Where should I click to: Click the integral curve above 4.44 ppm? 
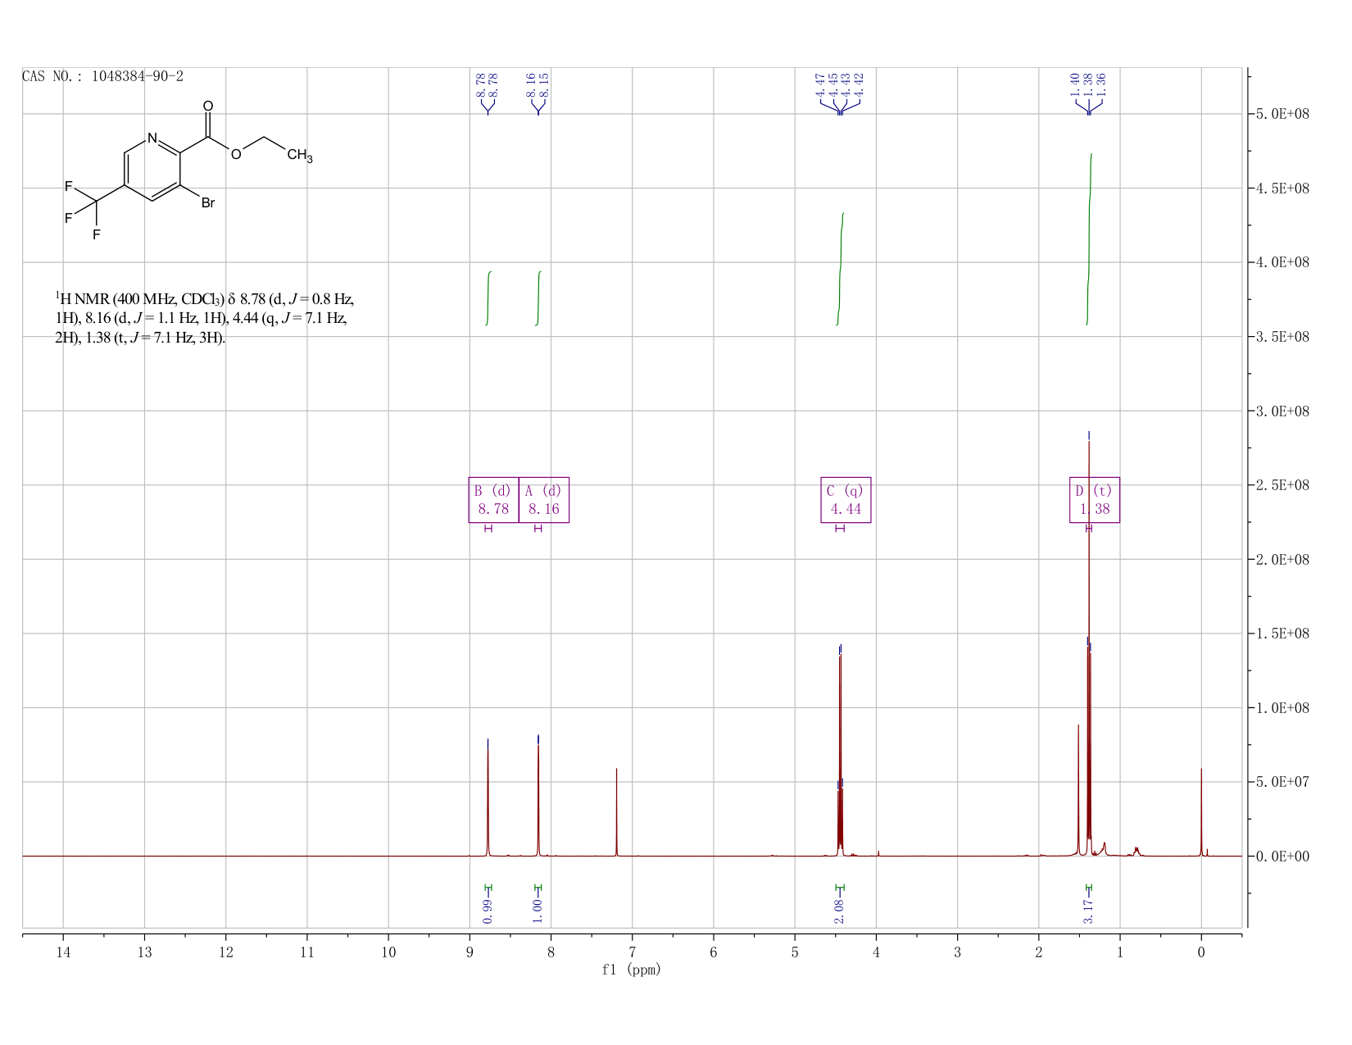840,269
